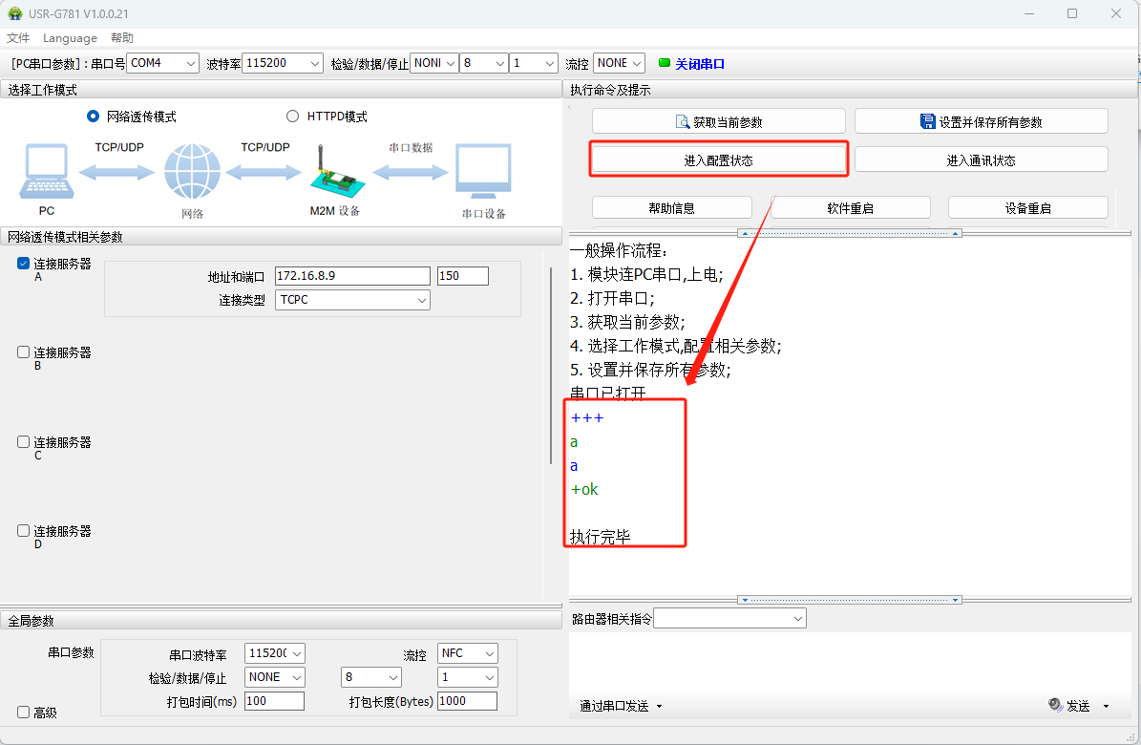Image resolution: width=1141 pixels, height=745 pixels.
Task: Open the 路由器相关指令 dropdown
Action: click(x=729, y=619)
